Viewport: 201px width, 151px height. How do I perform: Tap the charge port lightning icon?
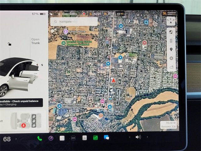42,65
